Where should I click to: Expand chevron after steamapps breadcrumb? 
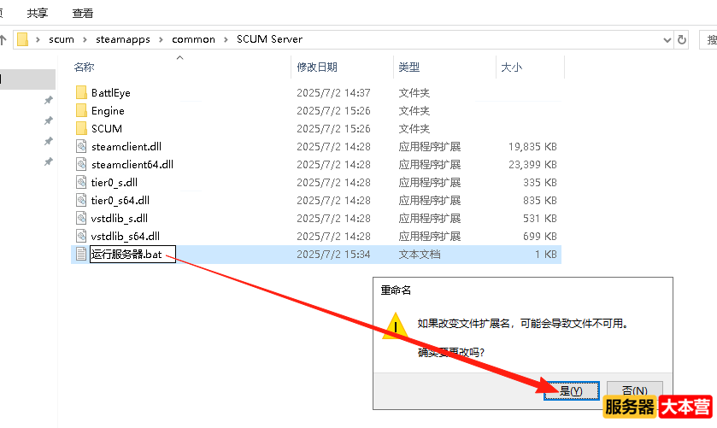click(161, 40)
